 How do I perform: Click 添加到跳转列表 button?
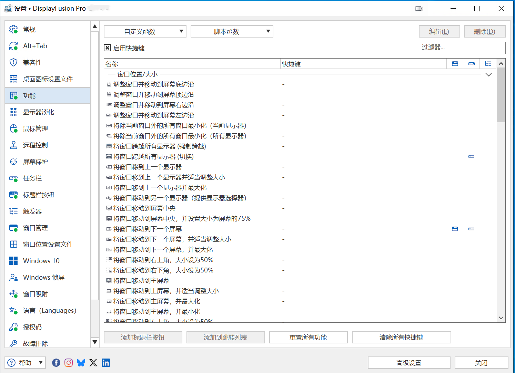click(x=226, y=337)
